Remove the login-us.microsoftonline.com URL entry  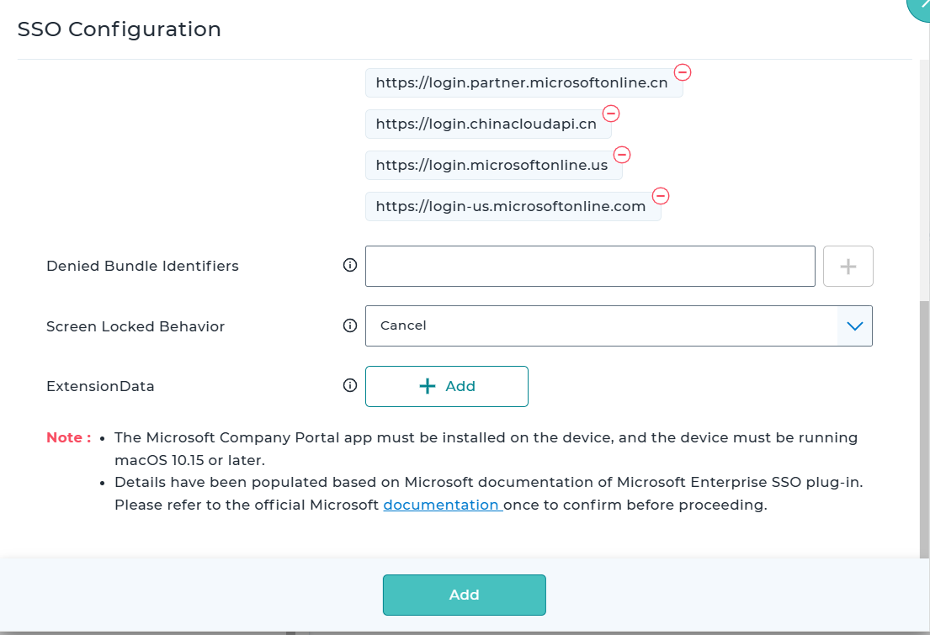click(x=661, y=196)
